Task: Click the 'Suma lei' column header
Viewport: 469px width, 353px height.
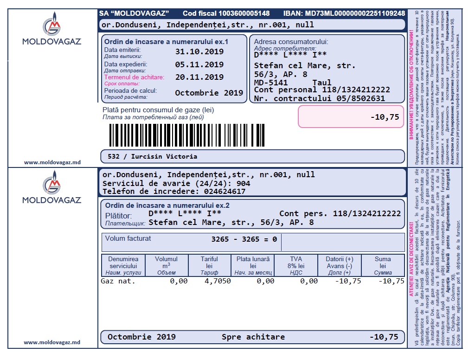Action: coord(383,266)
